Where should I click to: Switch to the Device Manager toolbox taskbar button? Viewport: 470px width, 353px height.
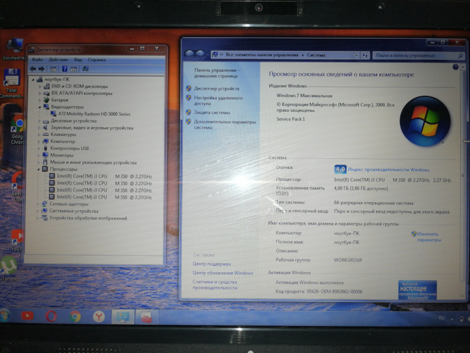(x=146, y=317)
